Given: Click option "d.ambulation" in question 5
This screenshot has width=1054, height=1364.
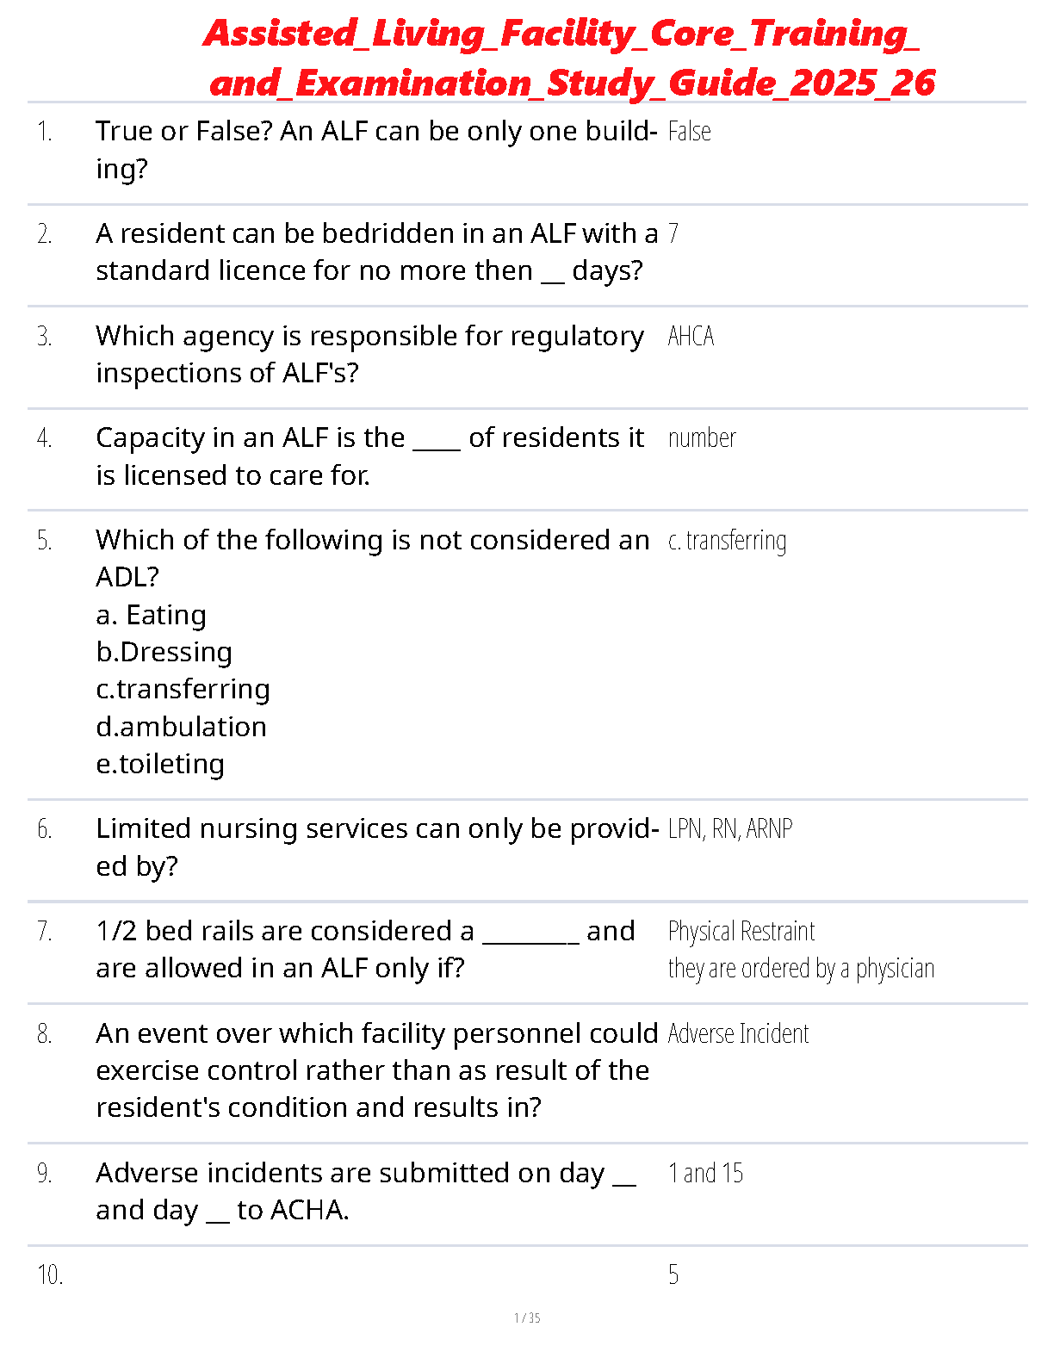Looking at the screenshot, I should pyautogui.click(x=182, y=727).
